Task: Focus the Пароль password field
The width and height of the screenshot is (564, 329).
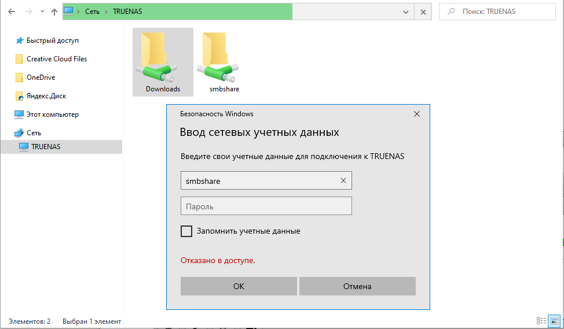Action: [266, 206]
